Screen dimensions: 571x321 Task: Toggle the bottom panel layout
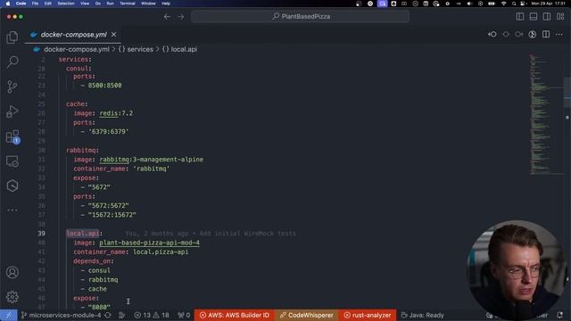pos(534,16)
